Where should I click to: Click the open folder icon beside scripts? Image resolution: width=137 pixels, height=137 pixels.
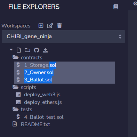tap(16, 87)
